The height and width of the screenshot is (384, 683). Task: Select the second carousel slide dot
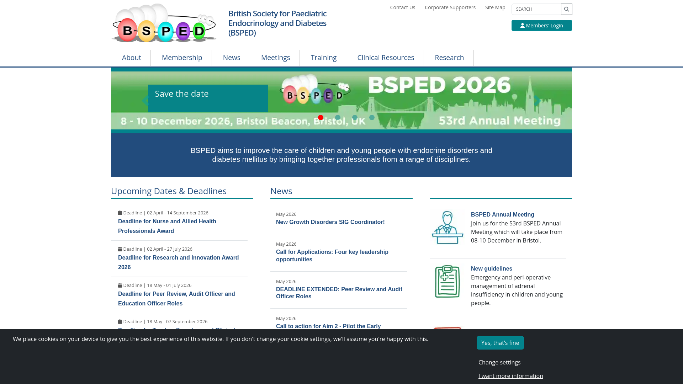338,117
